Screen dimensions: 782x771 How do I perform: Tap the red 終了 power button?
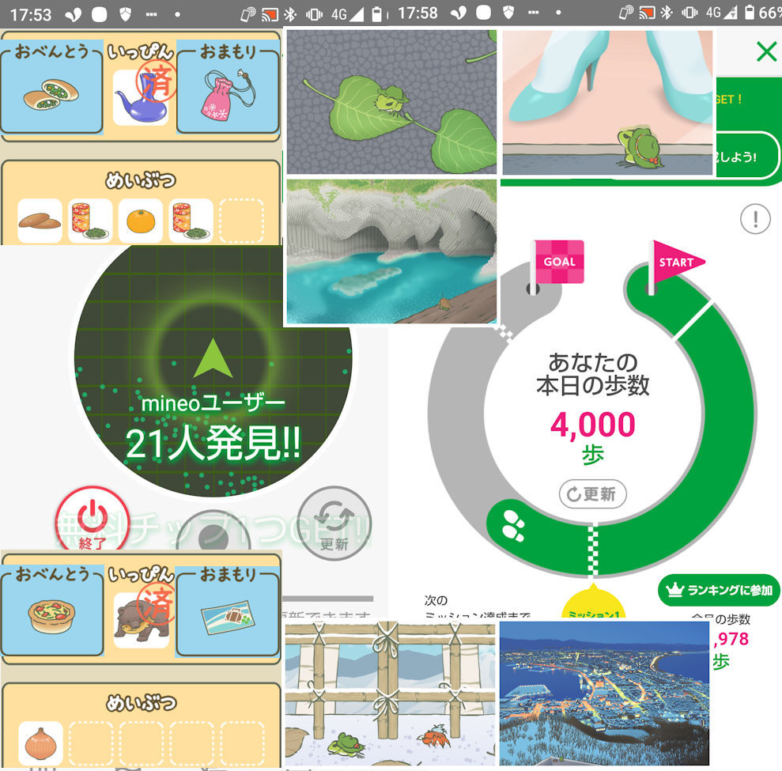coord(93,521)
